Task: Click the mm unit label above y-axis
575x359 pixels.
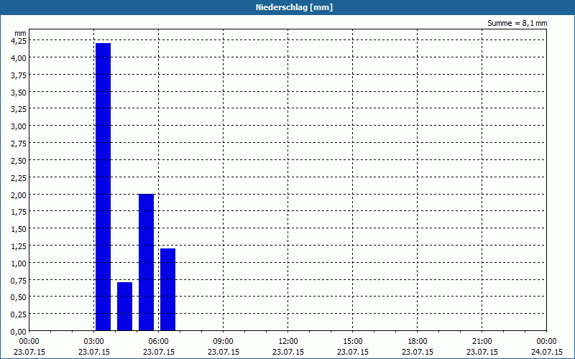Action: pos(21,33)
